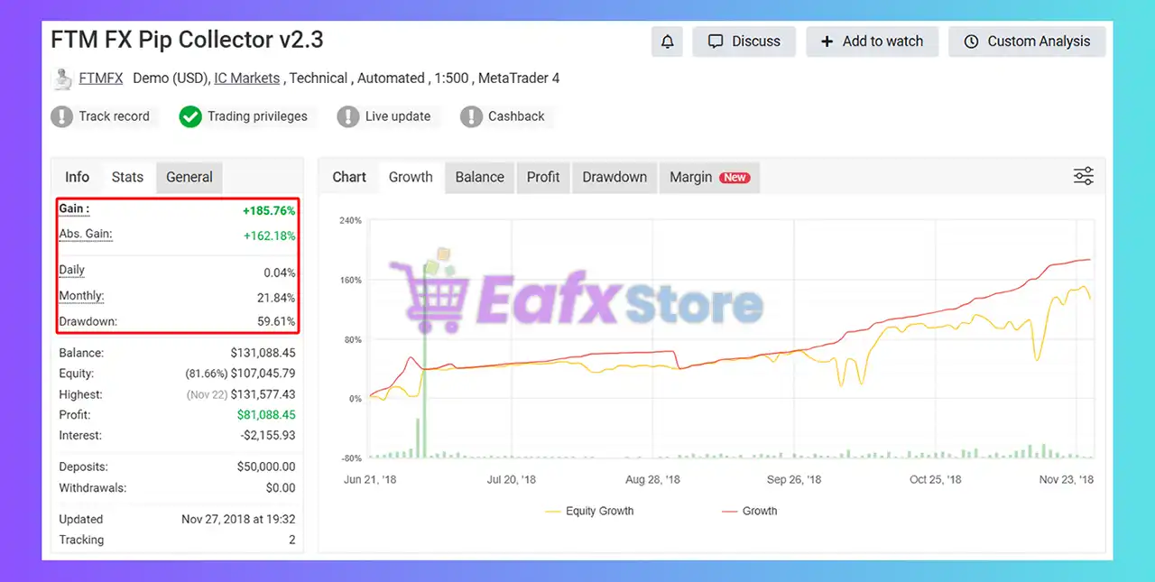Click the Trading privileges verified checkmark icon

pyautogui.click(x=189, y=115)
